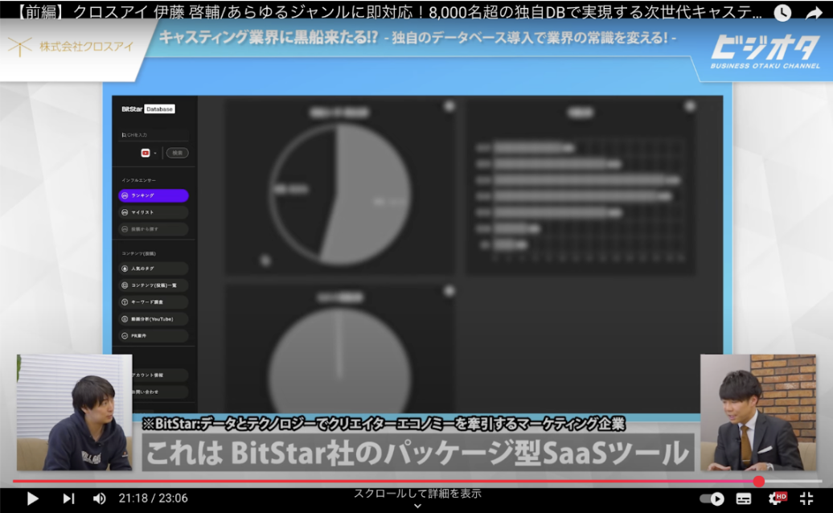Toggle the autoplay switch
This screenshot has height=513, width=833.
[712, 499]
